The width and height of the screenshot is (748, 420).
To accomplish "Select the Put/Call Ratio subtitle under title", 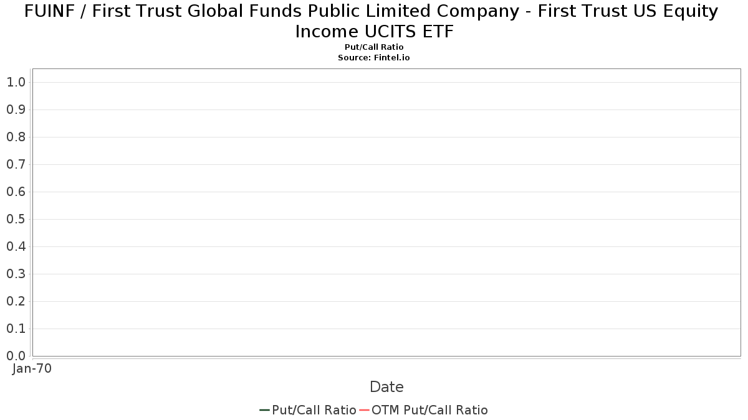I will tap(374, 47).
